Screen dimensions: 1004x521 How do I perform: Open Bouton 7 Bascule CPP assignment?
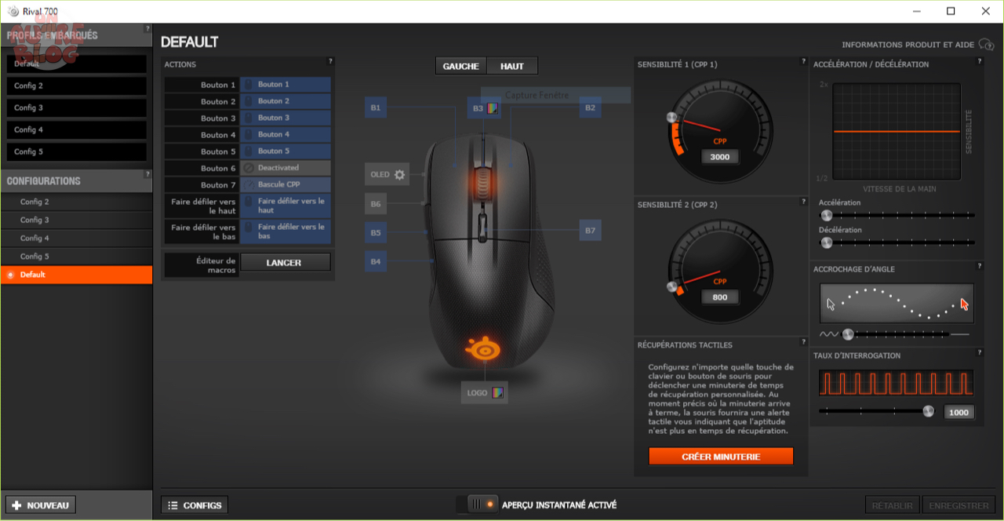pyautogui.click(x=286, y=184)
